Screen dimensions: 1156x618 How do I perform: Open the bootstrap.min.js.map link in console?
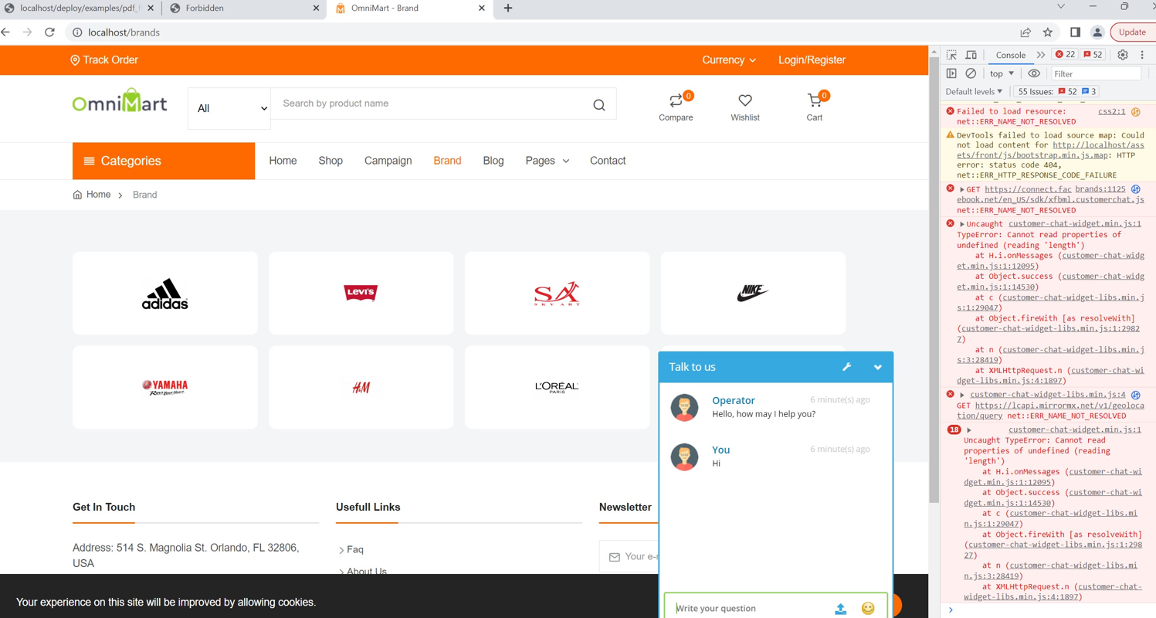1050,150
